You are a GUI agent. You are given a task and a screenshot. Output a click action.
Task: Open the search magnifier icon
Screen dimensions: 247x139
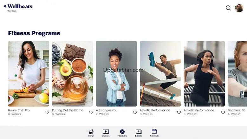(228, 8)
